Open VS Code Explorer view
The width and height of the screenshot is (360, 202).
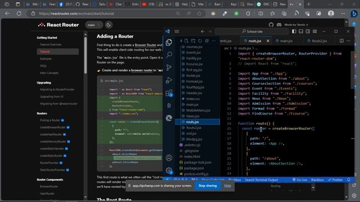(169, 43)
